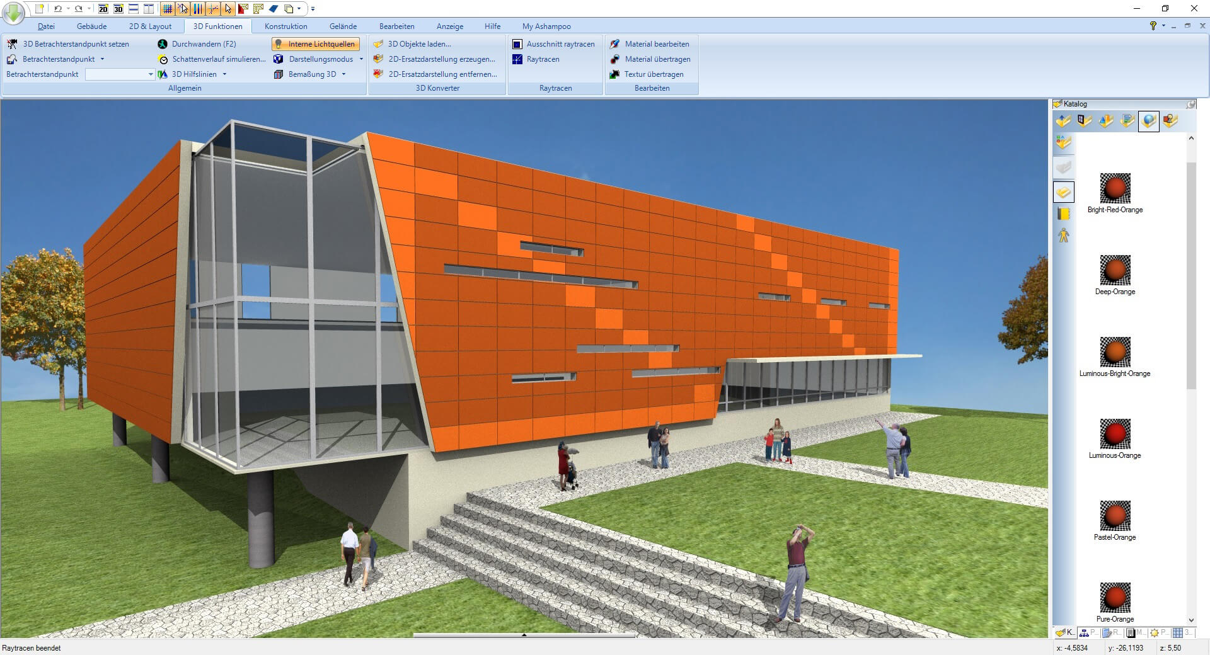Click Material bearbeiten

(657, 44)
